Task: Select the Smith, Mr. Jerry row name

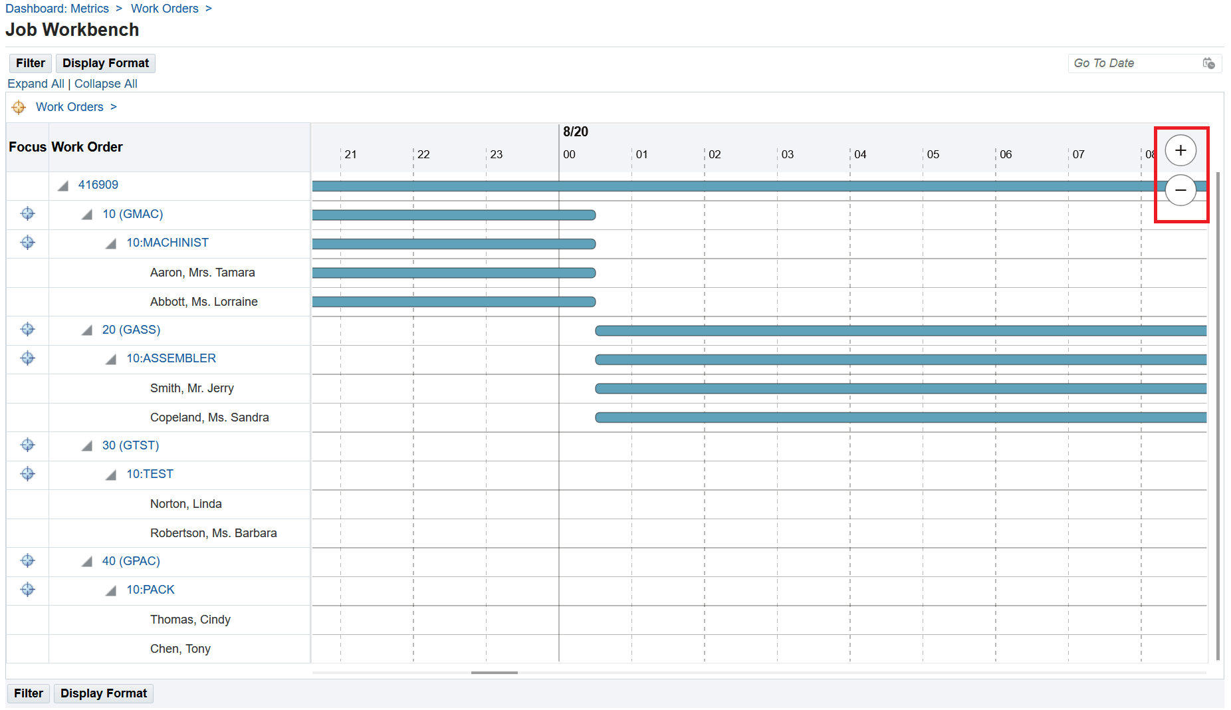Action: pos(192,388)
